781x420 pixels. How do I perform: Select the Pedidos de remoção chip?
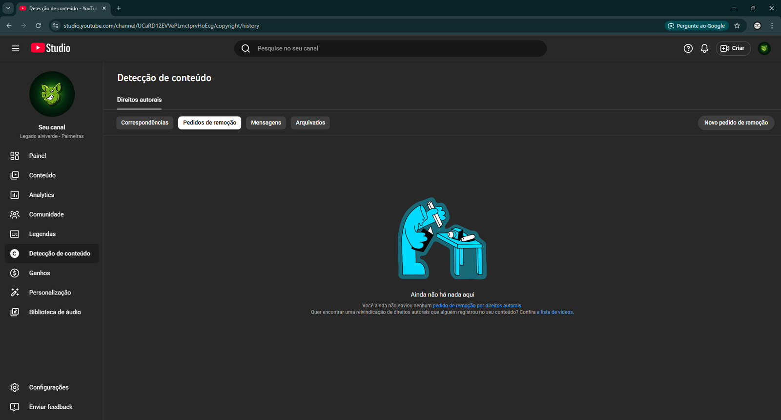pos(209,123)
